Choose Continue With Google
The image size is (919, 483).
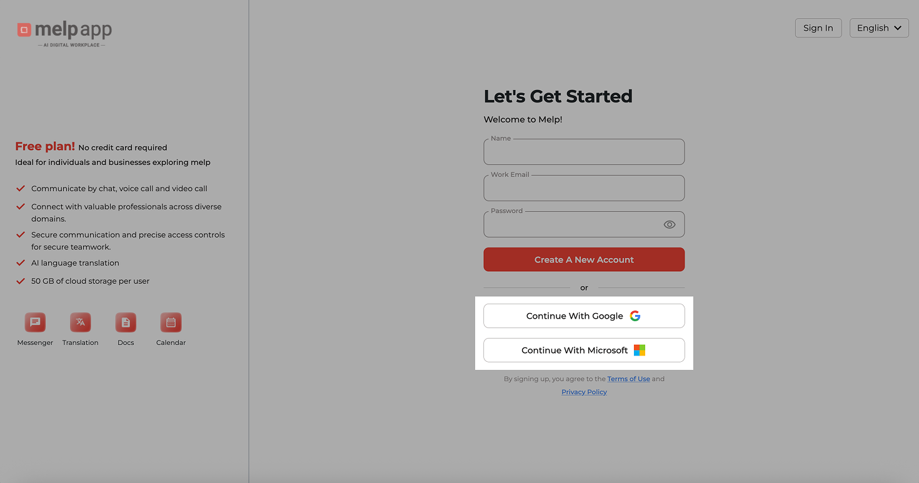(583, 316)
